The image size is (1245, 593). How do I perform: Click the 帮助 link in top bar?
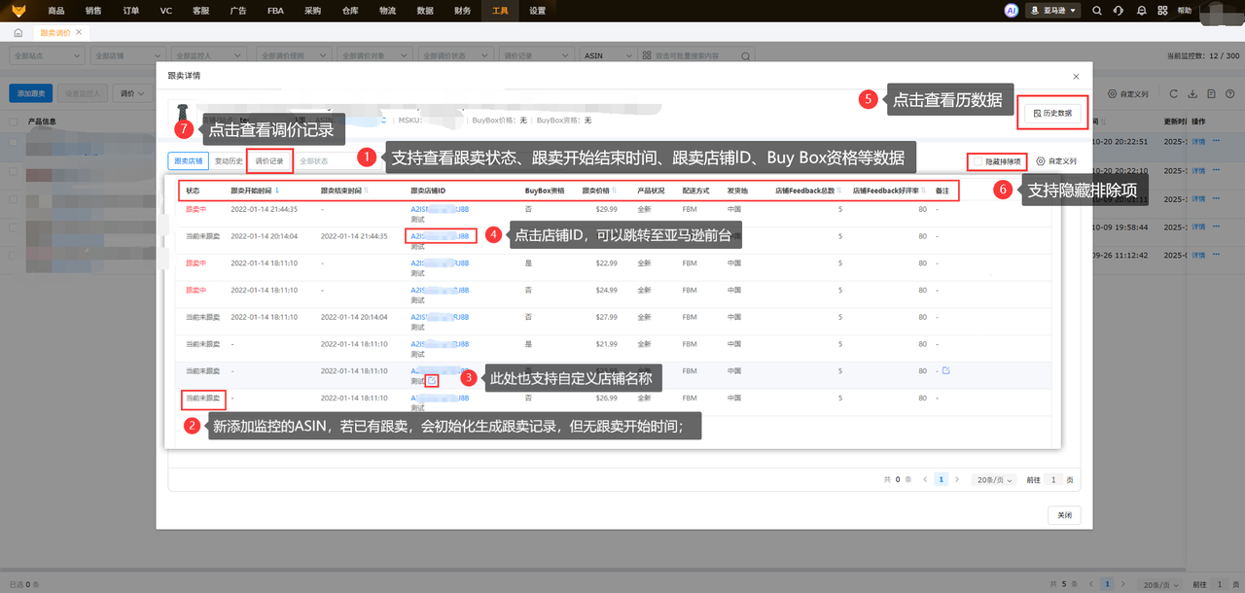pyautogui.click(x=1184, y=11)
